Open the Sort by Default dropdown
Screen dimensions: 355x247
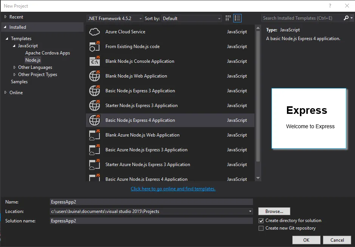coord(192,19)
